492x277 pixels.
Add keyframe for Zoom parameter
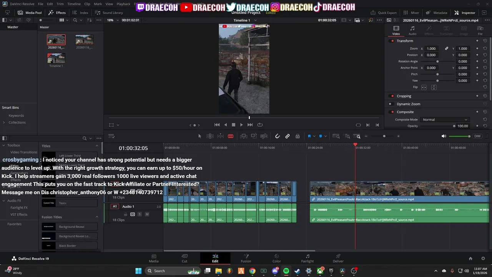point(477,48)
